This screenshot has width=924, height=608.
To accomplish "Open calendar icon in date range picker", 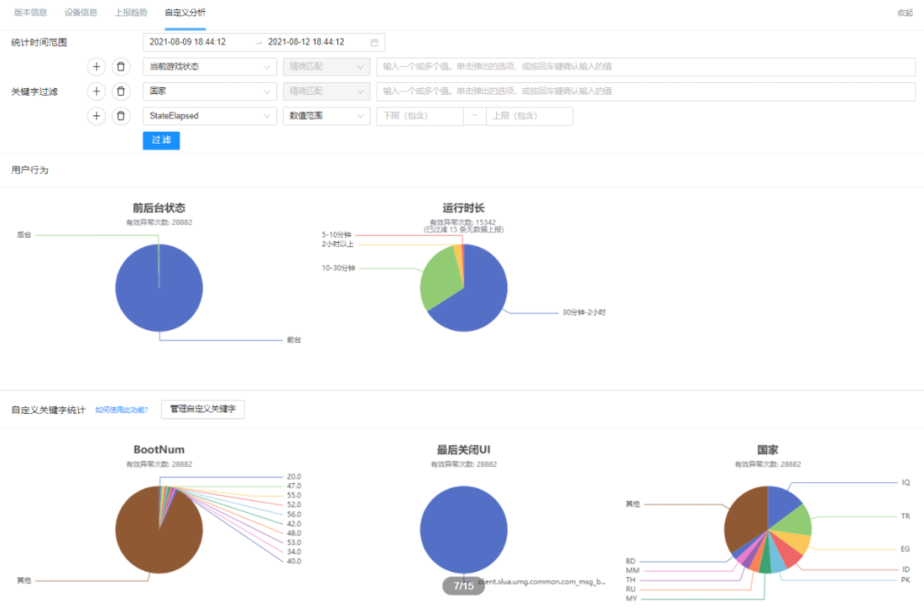I will [374, 43].
